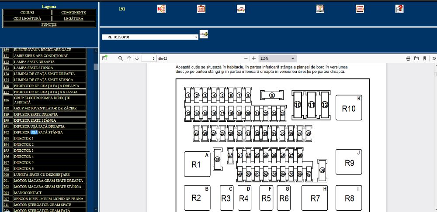Select MANOCONTACT entry

click(x=50, y=192)
